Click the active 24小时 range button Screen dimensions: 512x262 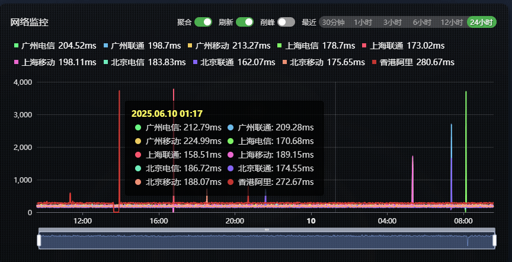481,23
